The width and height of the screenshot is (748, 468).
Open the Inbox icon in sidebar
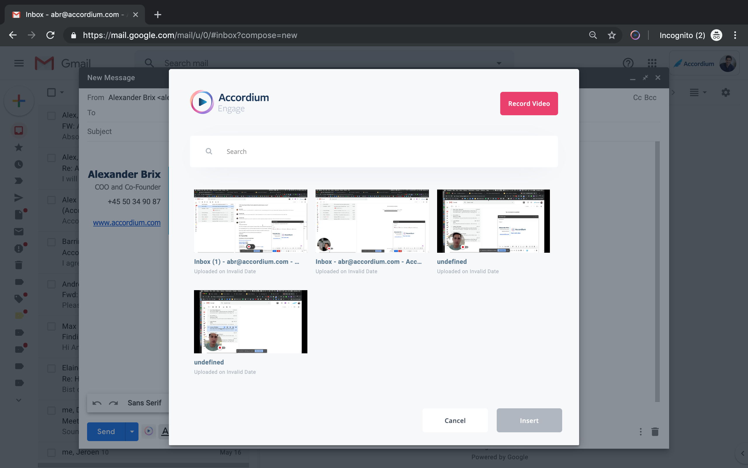coord(19,131)
